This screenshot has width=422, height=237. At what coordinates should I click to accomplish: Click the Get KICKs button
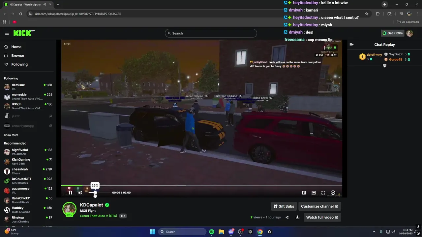(x=392, y=33)
